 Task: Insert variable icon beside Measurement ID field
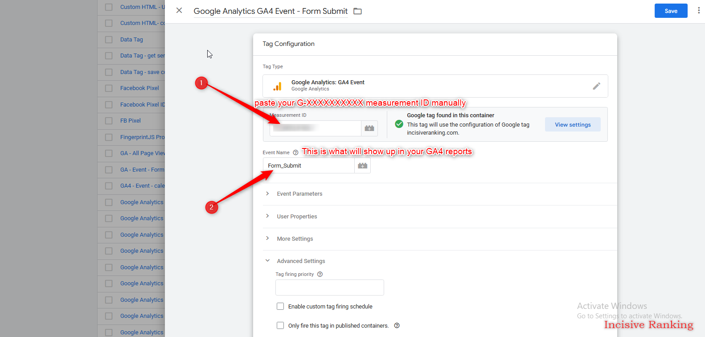[x=369, y=128]
